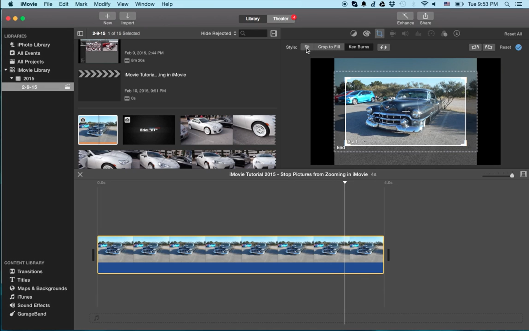Open the Modify menu
Screen dimensions: 529x331
click(x=102, y=4)
